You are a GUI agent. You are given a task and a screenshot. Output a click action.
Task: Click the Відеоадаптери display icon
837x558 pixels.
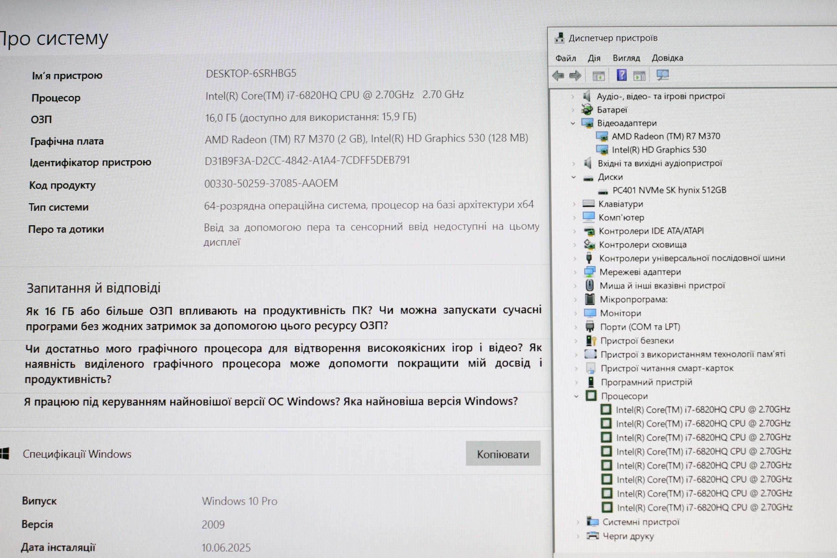click(x=587, y=123)
